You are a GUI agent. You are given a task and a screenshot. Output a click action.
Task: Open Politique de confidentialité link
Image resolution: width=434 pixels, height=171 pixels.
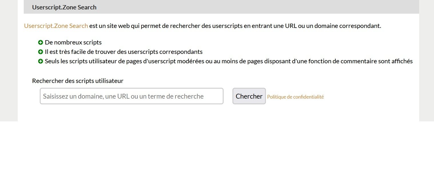tap(295, 97)
